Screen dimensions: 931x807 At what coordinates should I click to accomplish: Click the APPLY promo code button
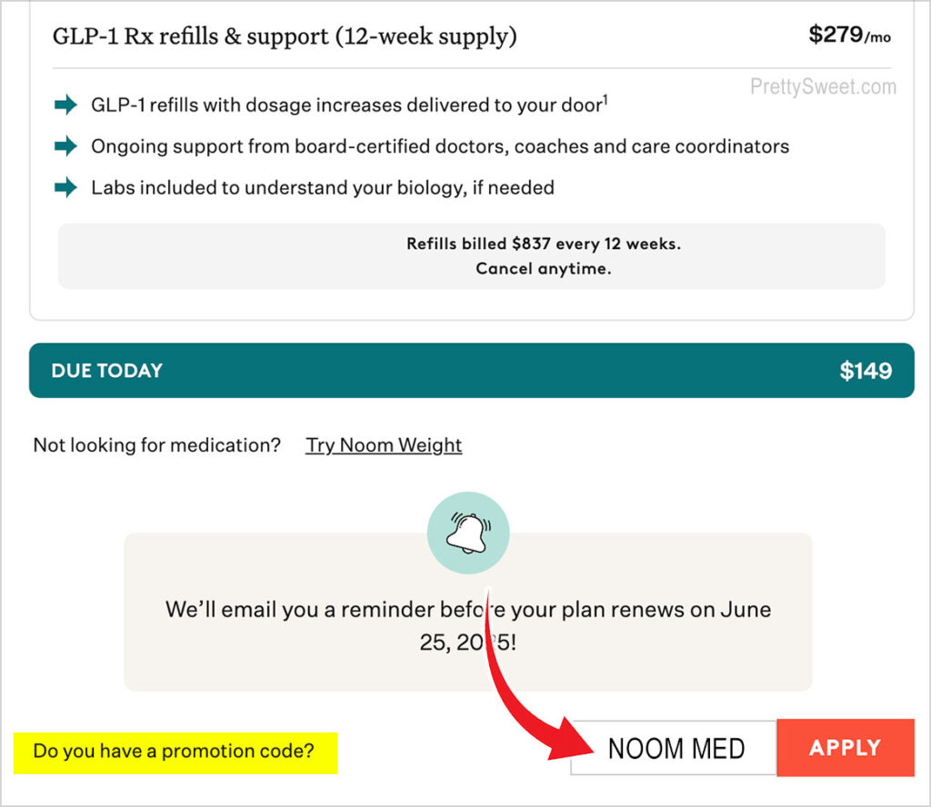845,748
